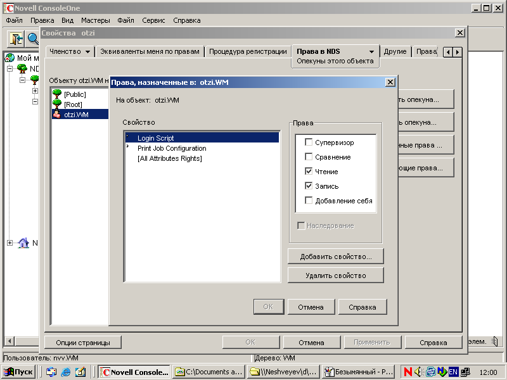The height and width of the screenshot is (380, 507).
Task: Open the Членство tab dropdown arrow
Action: tap(87, 52)
